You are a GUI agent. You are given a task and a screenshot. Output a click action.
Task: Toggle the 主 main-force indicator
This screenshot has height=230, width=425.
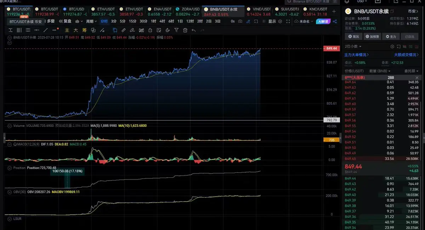(x=67, y=30)
